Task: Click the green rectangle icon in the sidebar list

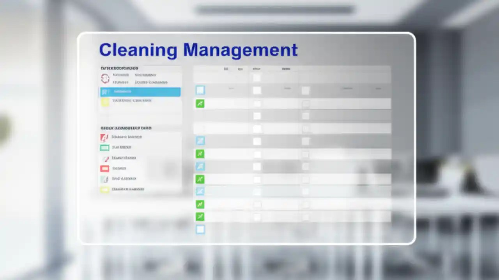Action: click(x=104, y=147)
